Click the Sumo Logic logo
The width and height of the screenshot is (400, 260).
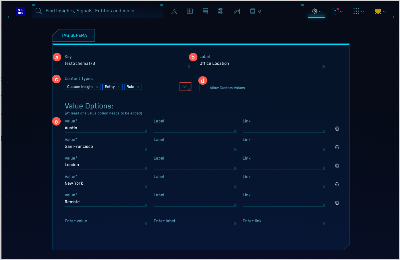[21, 11]
